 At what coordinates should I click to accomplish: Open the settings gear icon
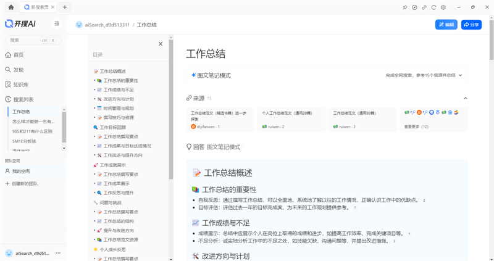point(443,7)
